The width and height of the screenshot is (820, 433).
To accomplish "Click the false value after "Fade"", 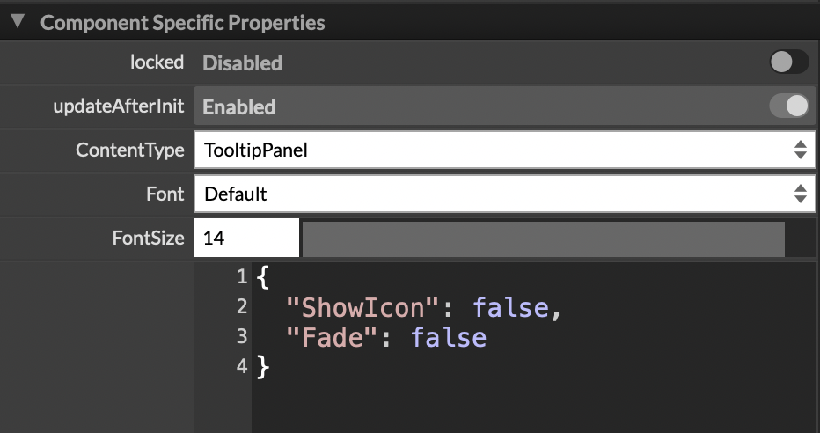I will tap(448, 337).
